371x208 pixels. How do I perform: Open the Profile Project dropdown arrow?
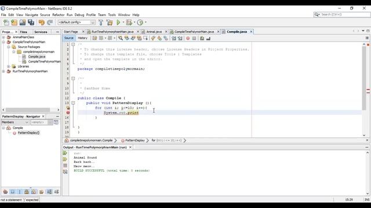[146, 23]
